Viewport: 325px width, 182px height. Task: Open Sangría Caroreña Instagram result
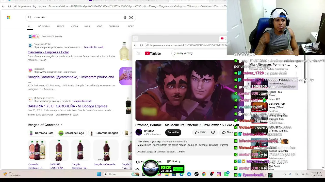pos(71,77)
